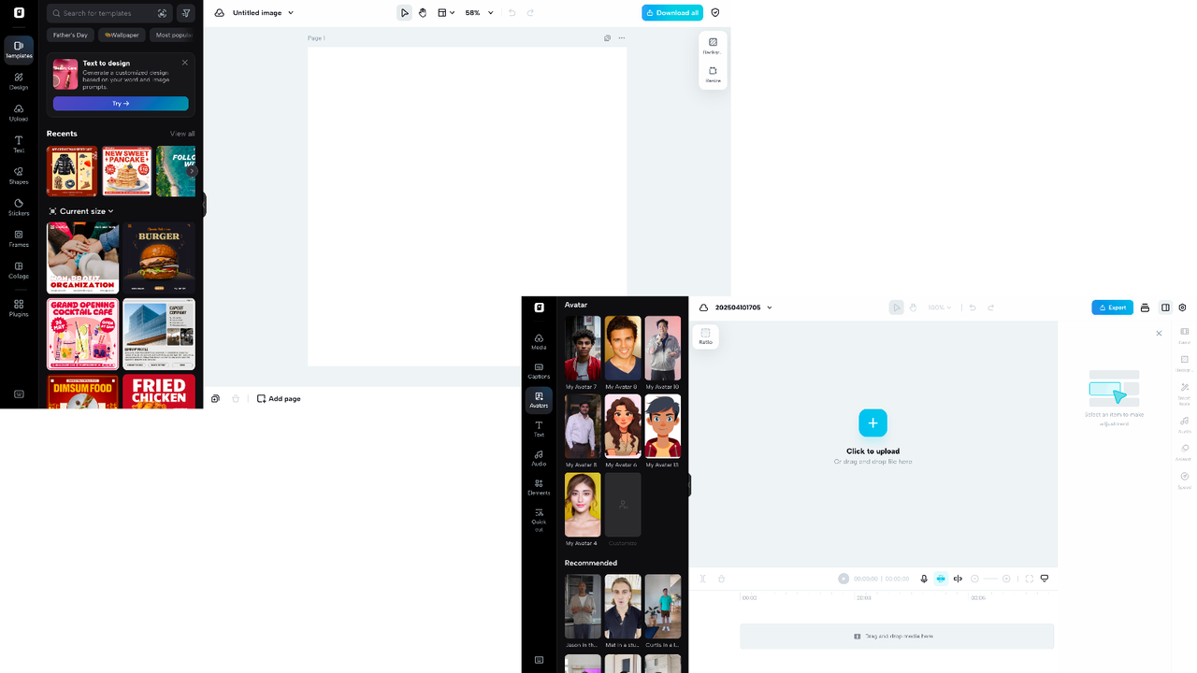The width and height of the screenshot is (1197, 673).
Task: Open the Speed adjustment panel
Action: [x=1184, y=477]
